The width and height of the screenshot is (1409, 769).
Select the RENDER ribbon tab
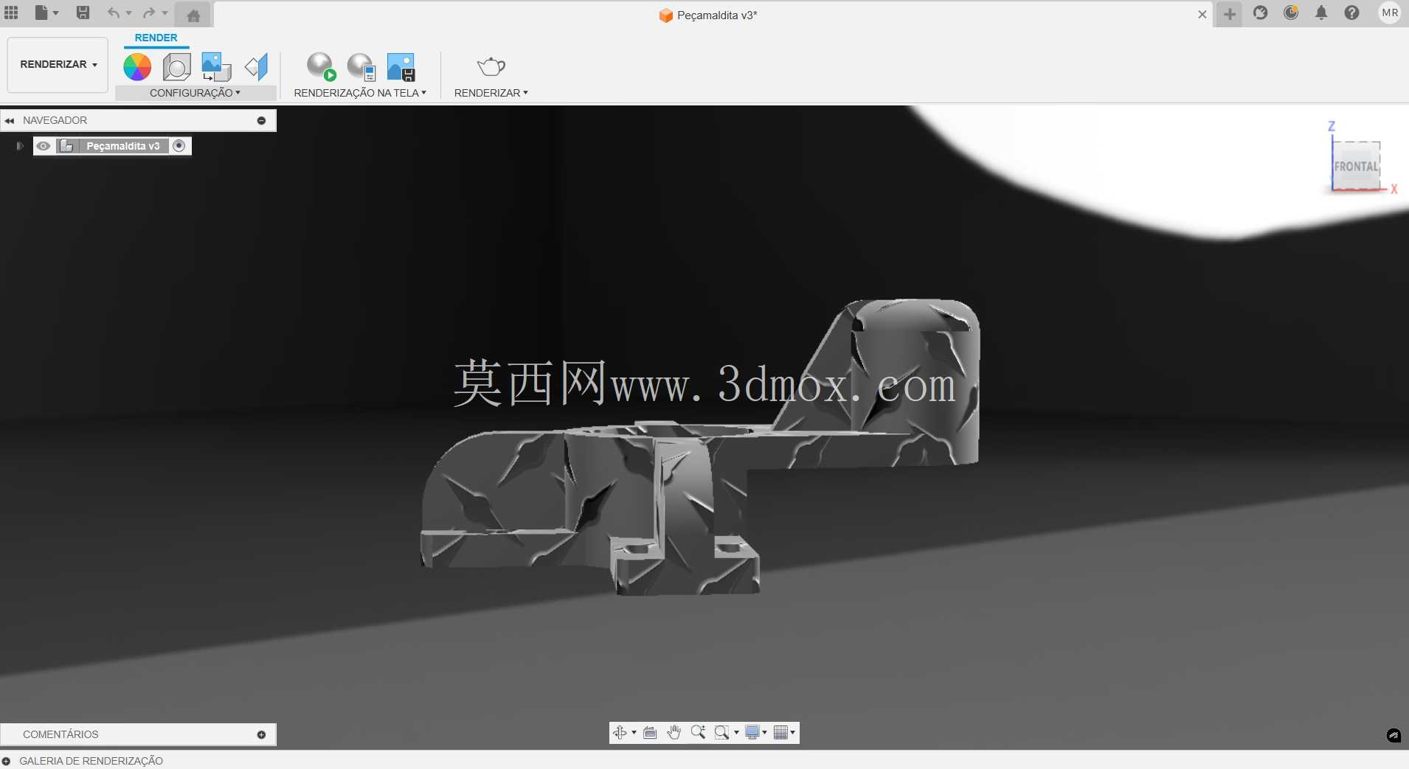point(156,38)
